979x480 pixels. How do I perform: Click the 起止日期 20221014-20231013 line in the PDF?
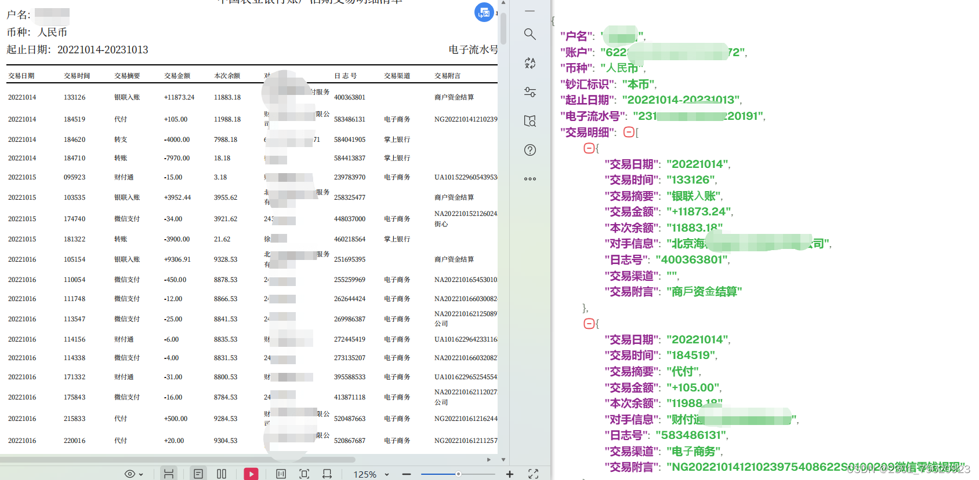pyautogui.click(x=78, y=50)
